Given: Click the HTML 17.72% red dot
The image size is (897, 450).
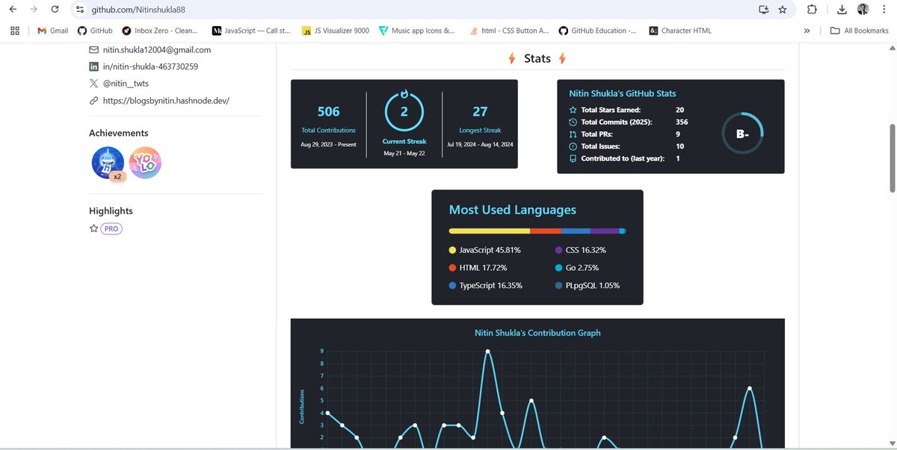Looking at the screenshot, I should 452,268.
